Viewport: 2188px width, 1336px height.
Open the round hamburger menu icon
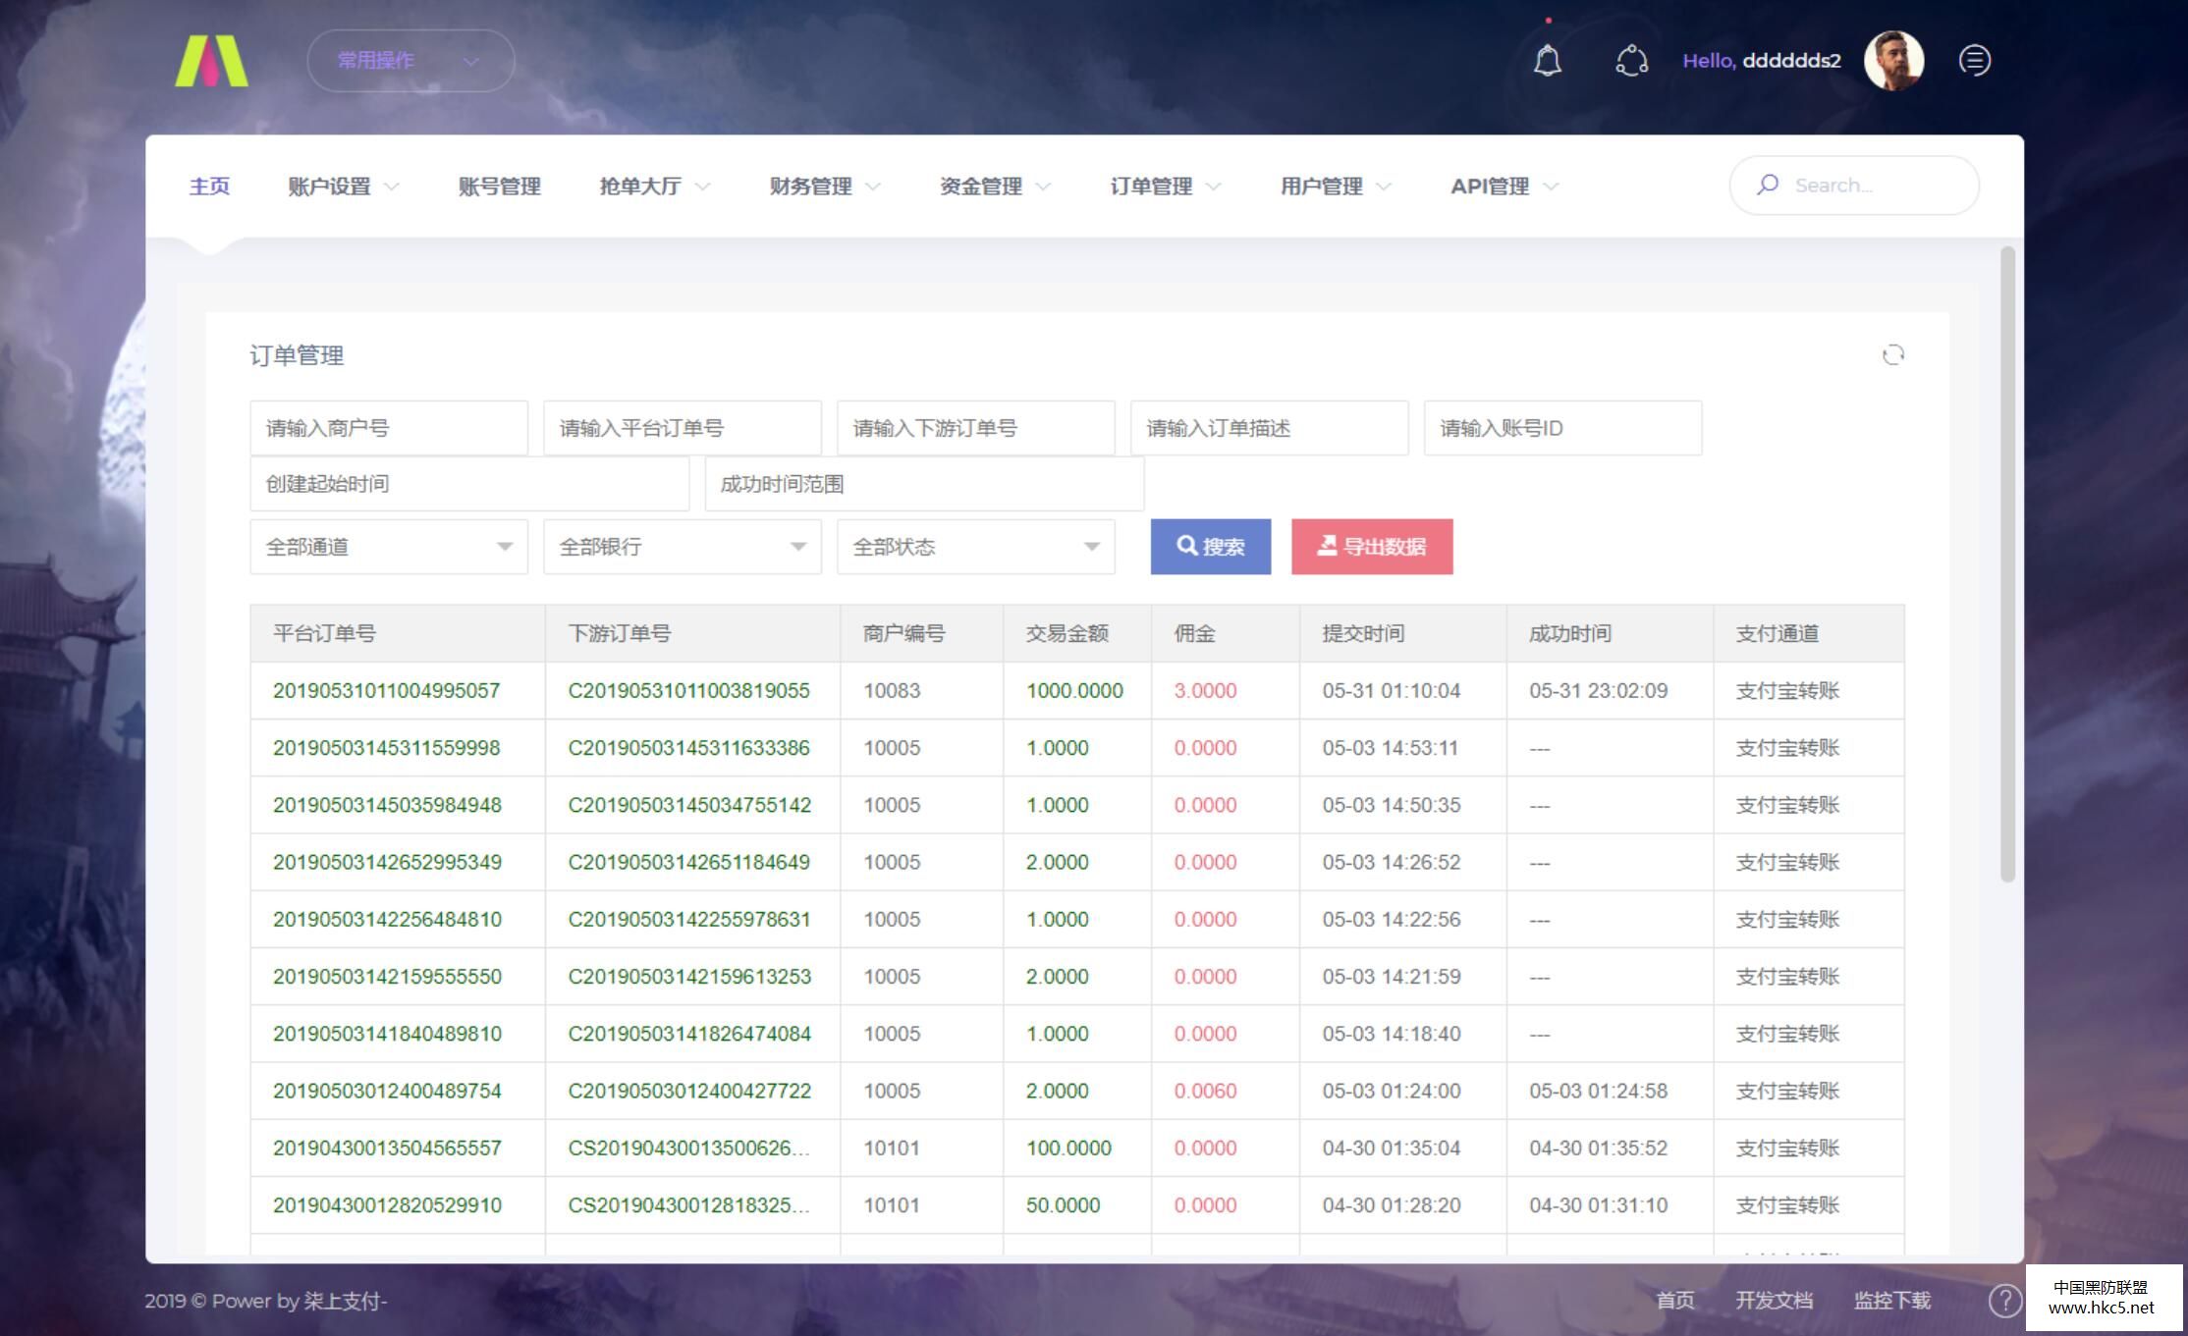point(1975,61)
